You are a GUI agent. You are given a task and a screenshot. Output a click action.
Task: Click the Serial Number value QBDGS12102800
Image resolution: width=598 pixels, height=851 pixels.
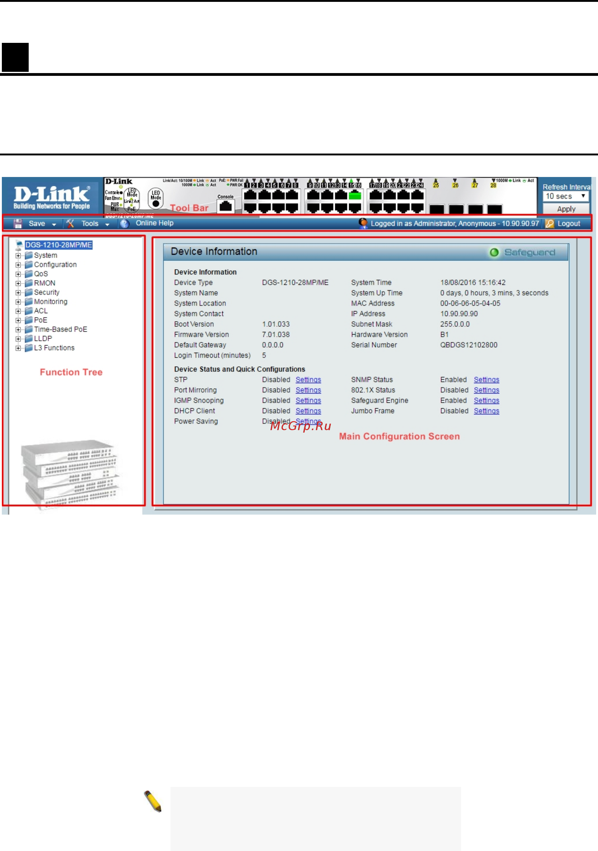pos(469,345)
